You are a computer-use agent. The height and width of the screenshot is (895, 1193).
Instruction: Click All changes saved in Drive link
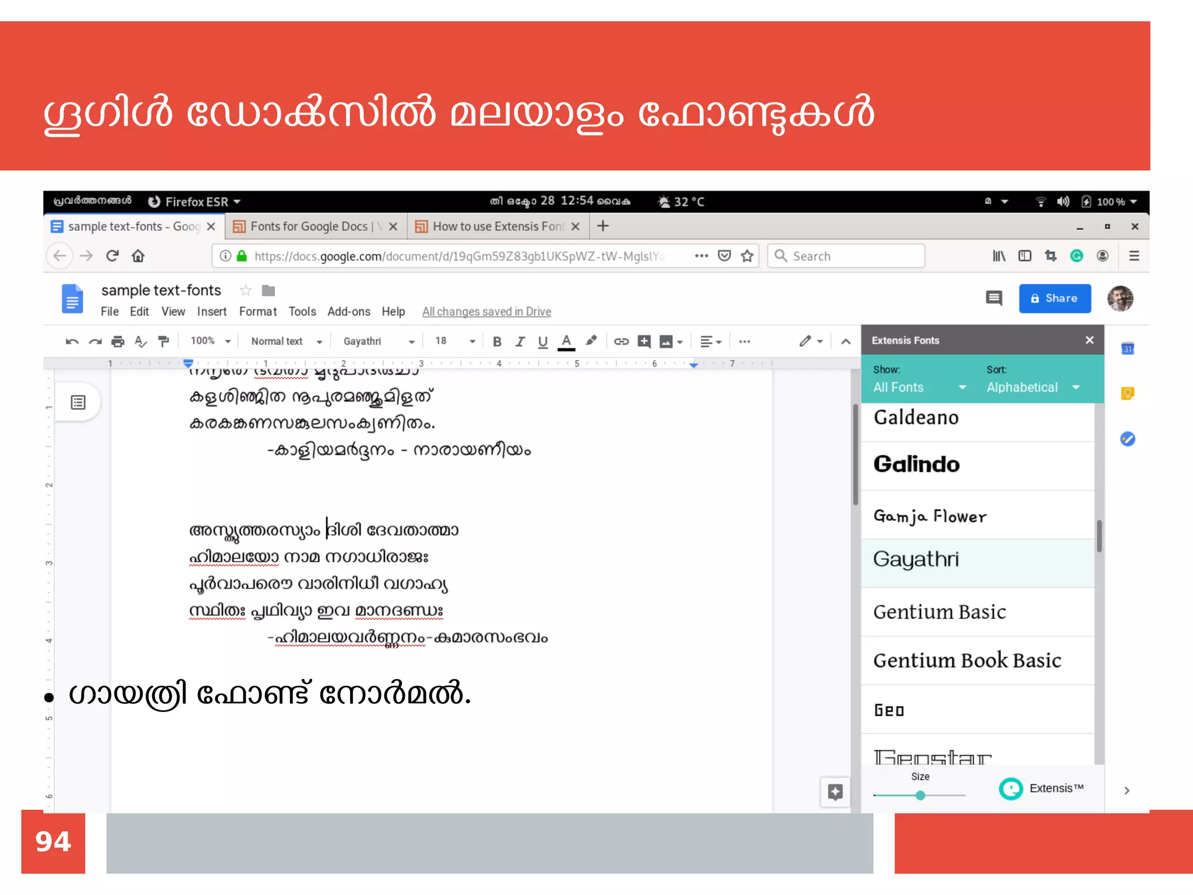tap(486, 312)
